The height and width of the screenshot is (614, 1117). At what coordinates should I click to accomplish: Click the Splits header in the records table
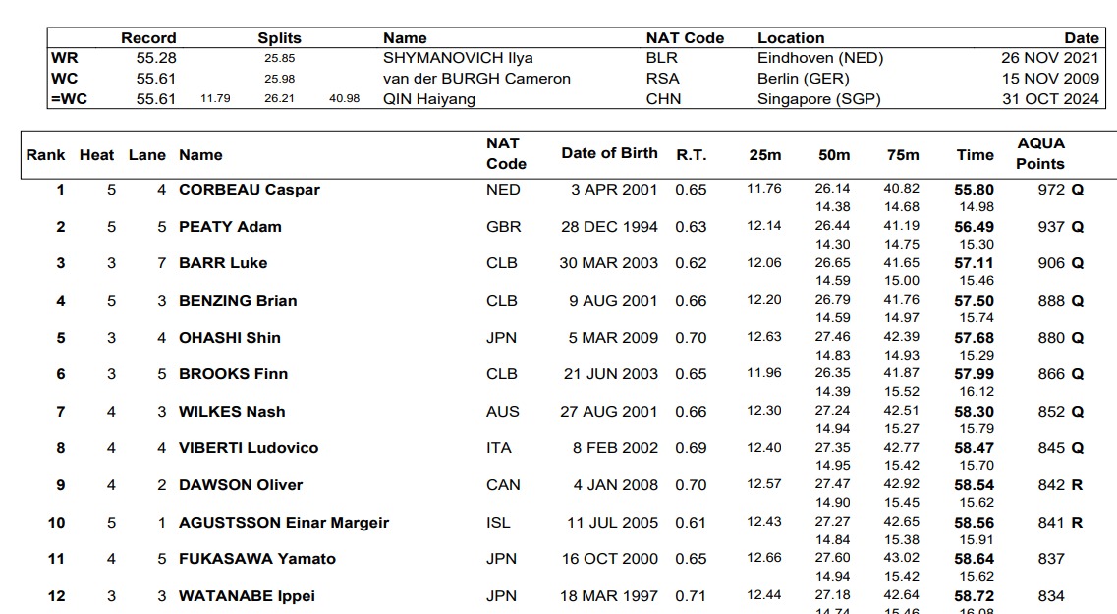coord(279,38)
